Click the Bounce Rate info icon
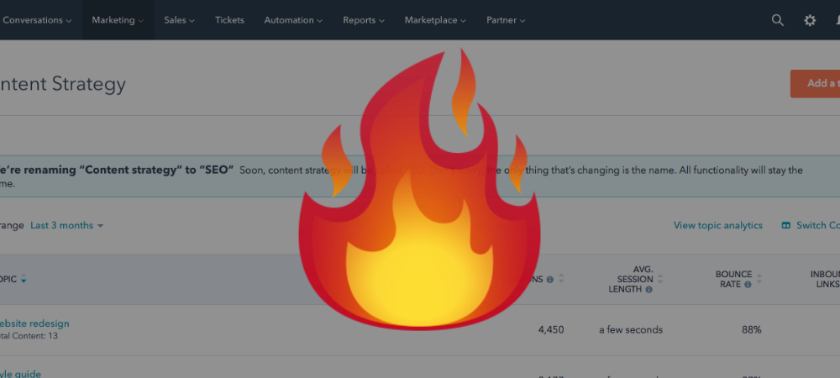 point(748,284)
